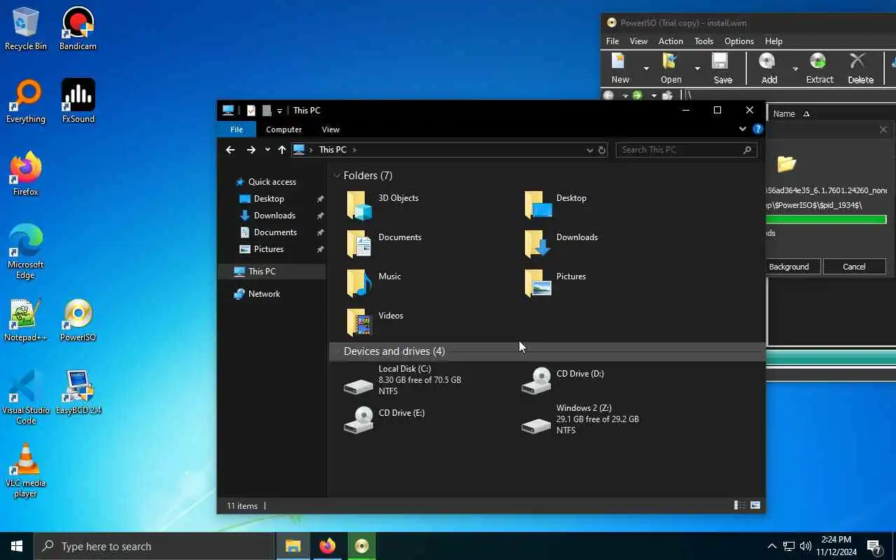Open the View ribbon tab in Explorer
The height and width of the screenshot is (560, 896).
(x=330, y=129)
